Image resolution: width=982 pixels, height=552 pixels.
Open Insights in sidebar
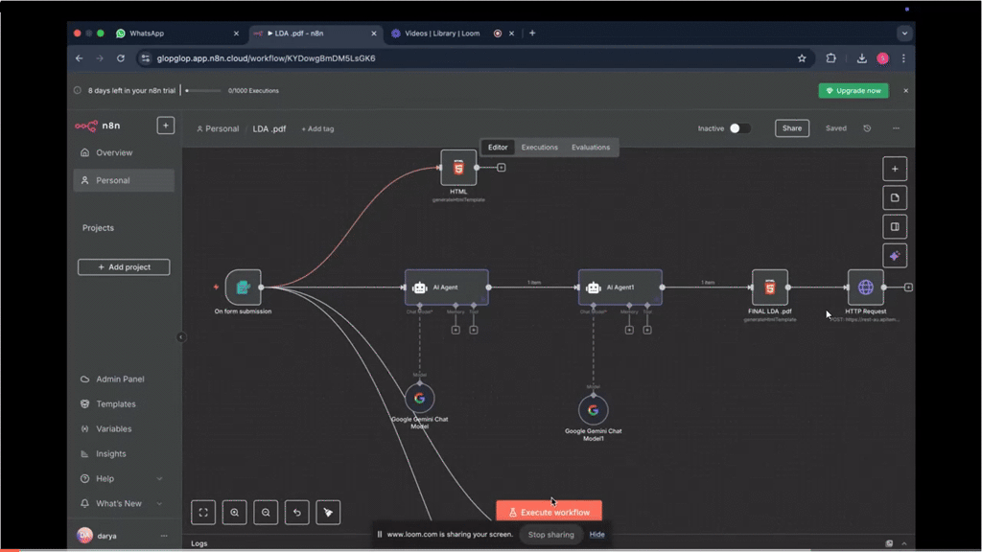pyautogui.click(x=124, y=453)
